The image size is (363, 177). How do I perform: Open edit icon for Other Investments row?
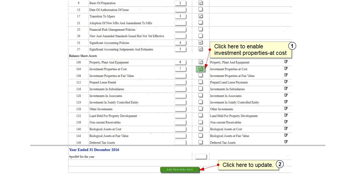point(286,109)
